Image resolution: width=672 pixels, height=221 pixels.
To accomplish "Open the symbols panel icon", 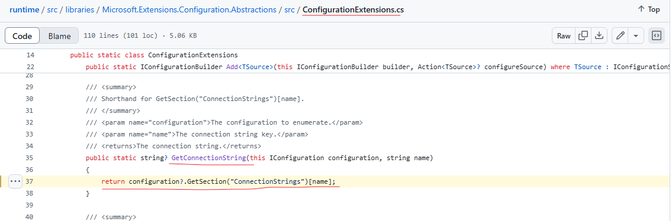I will point(656,36).
